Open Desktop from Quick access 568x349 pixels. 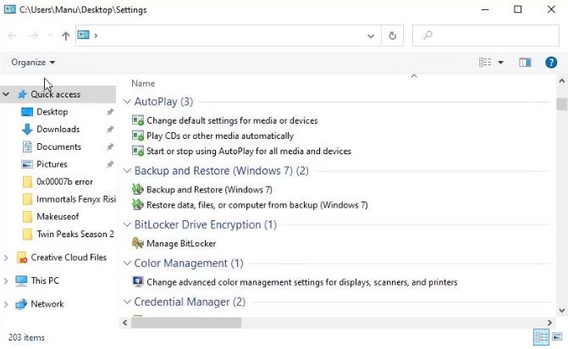52,112
